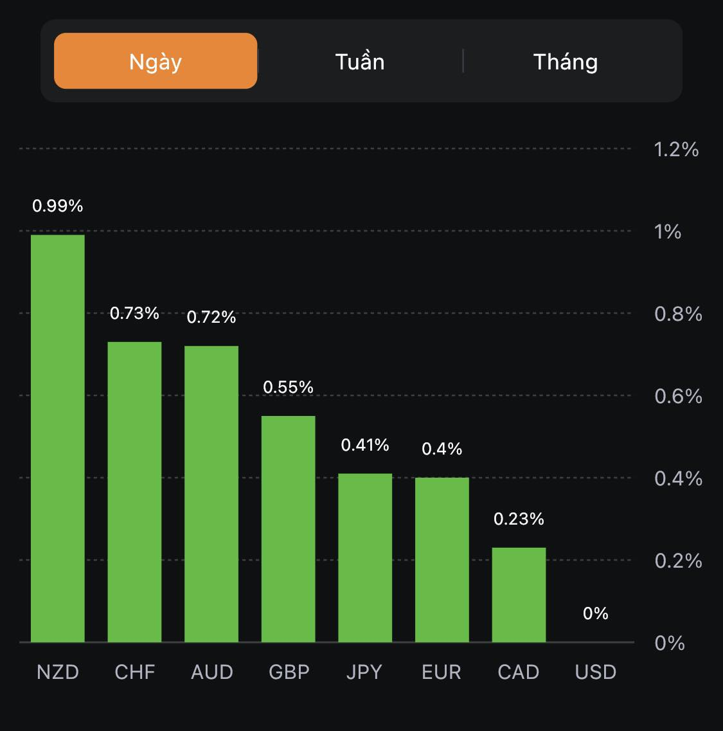The image size is (723, 731).
Task: Tap the EUR bar
Action: click(x=442, y=559)
